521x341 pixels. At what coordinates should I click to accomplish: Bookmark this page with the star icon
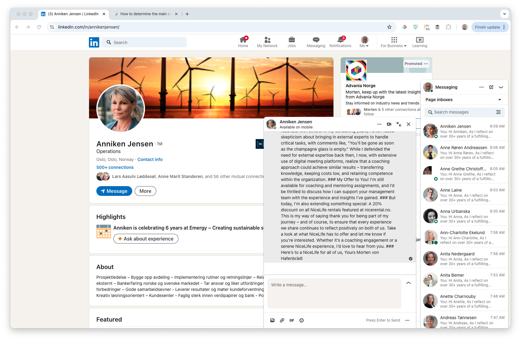click(389, 27)
